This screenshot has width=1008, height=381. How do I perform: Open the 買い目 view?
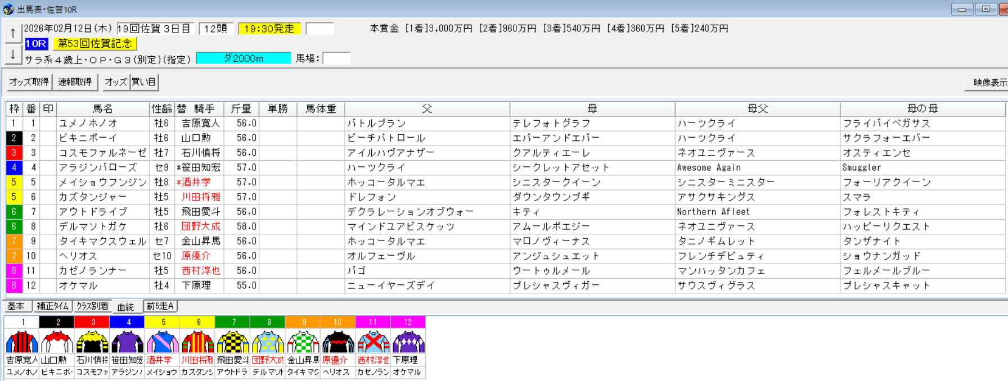coord(144,82)
